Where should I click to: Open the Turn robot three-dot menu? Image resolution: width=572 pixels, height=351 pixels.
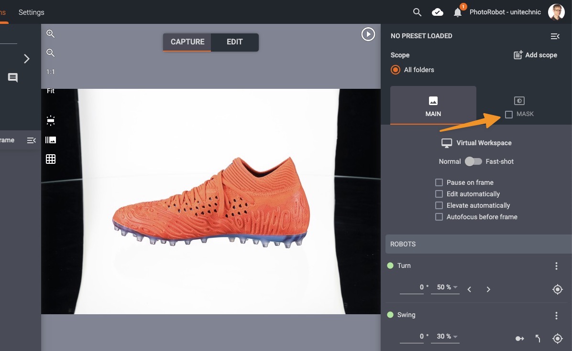(x=556, y=266)
